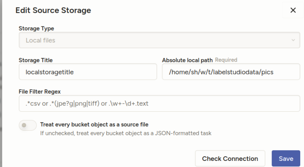
Task: Enable the bucket object source file toggle
Action: (x=28, y=126)
